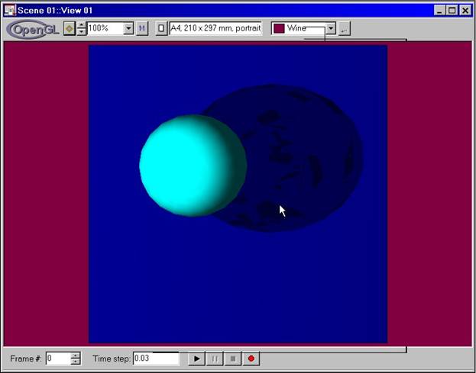Image resolution: width=476 pixels, height=373 pixels.
Task: Click the diamond zoom-fit icon
Action: [70, 28]
